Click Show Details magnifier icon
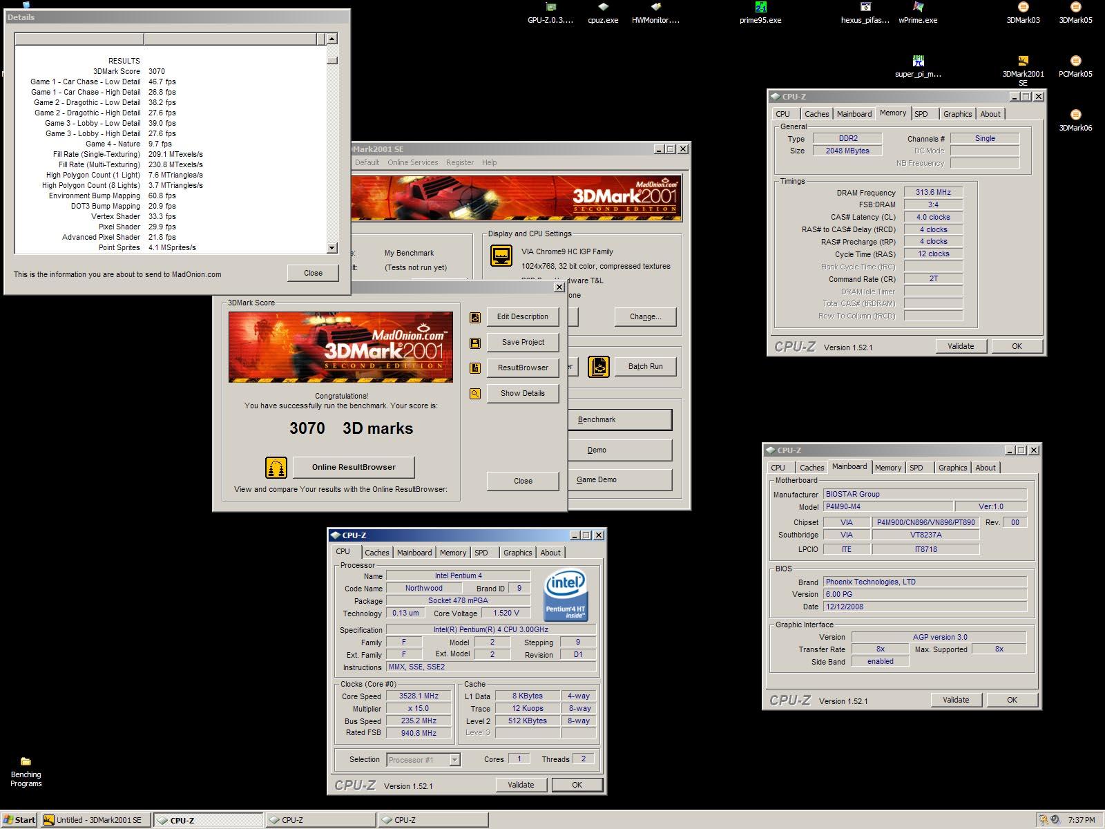The height and width of the screenshot is (829, 1105). click(475, 394)
